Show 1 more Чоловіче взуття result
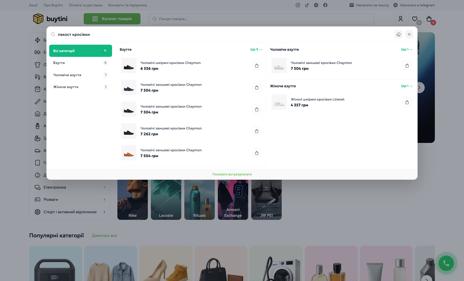 click(407, 49)
